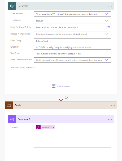This screenshot has width=122, height=161.
Task: Click the Filter Query field
Action: 72,41
